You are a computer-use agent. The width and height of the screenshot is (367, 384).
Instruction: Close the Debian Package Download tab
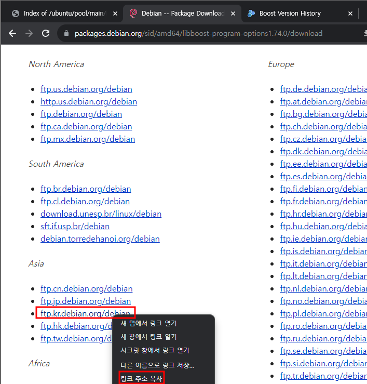point(232,14)
